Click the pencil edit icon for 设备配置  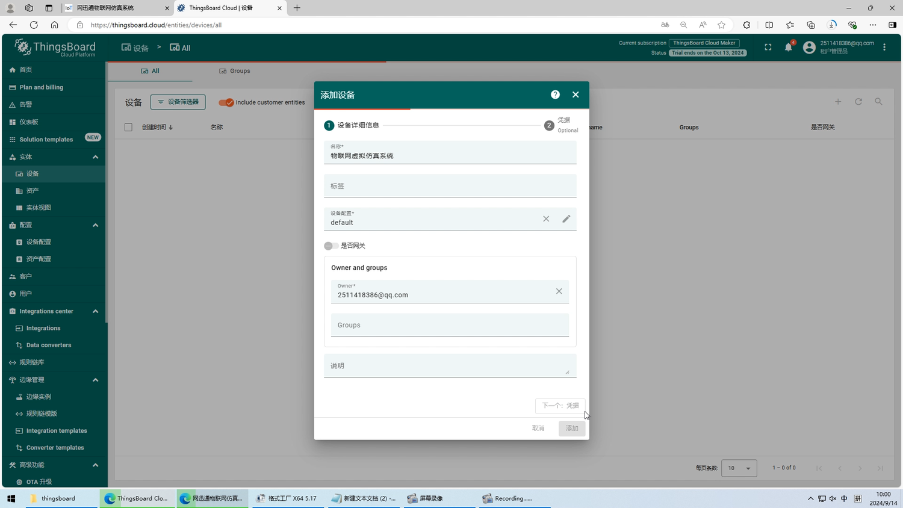(566, 219)
